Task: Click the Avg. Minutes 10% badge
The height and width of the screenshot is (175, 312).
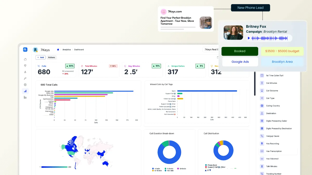Action: pos(156,66)
